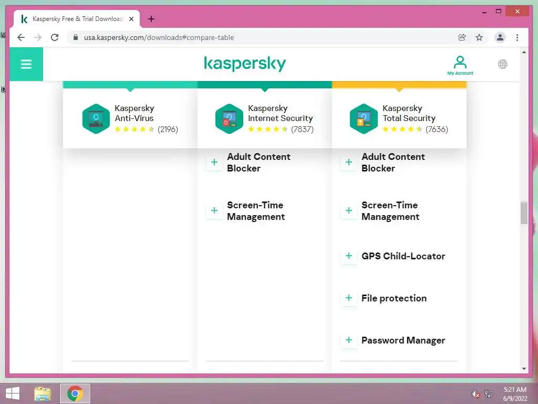Open the hamburger menu on Kaspersky site
538x404 pixels.
point(26,64)
